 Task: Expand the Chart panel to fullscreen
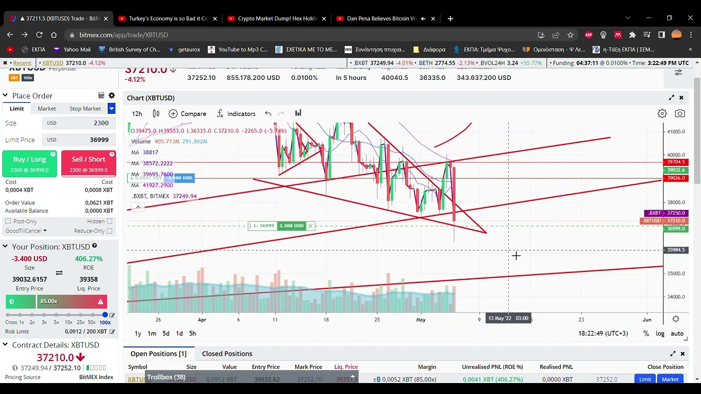coord(671,98)
